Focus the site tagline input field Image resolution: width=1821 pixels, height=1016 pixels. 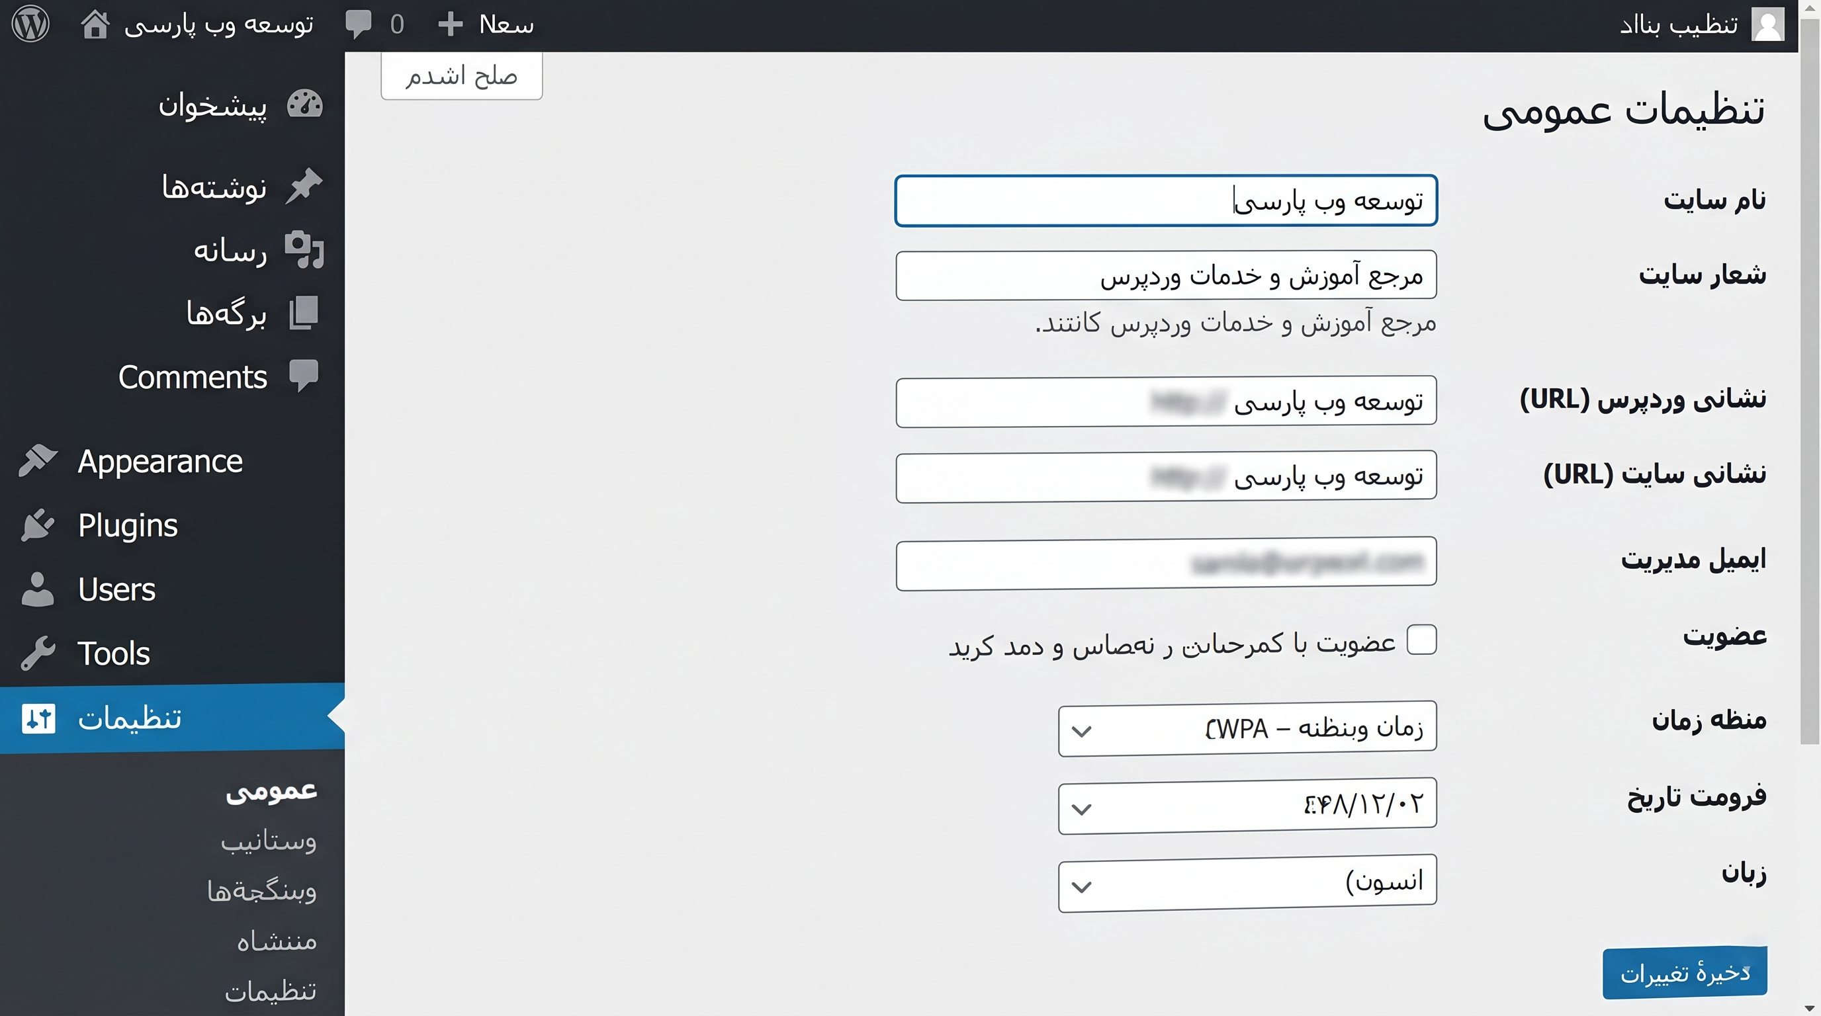tap(1166, 275)
